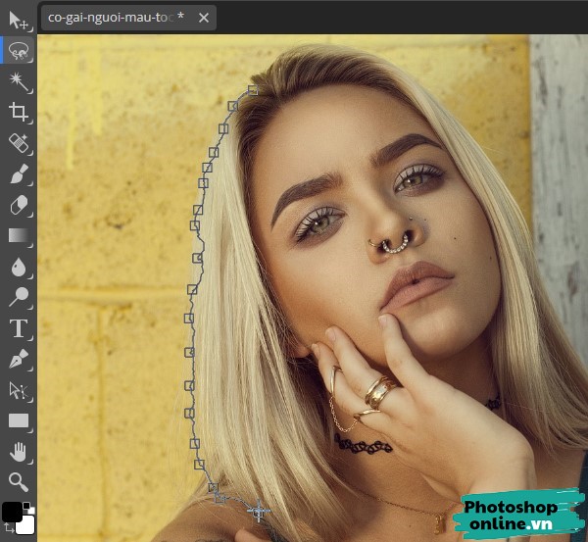Select the Blur droplet tool
The width and height of the screenshot is (588, 542).
pos(18,267)
